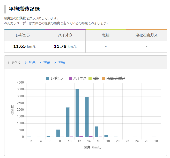Click the レギュラー table header cell
170x158 pixels.
pyautogui.click(x=25, y=35)
